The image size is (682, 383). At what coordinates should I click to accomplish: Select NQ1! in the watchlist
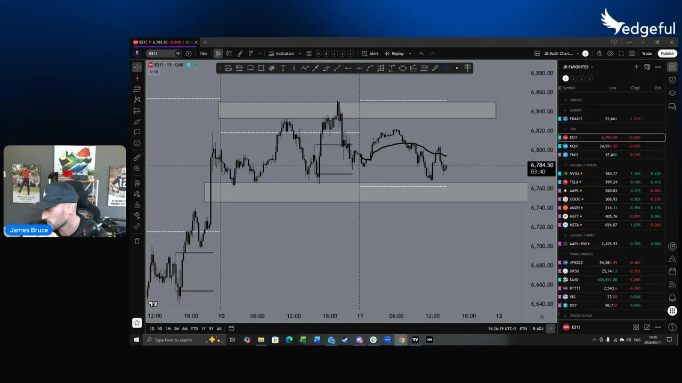coord(612,146)
